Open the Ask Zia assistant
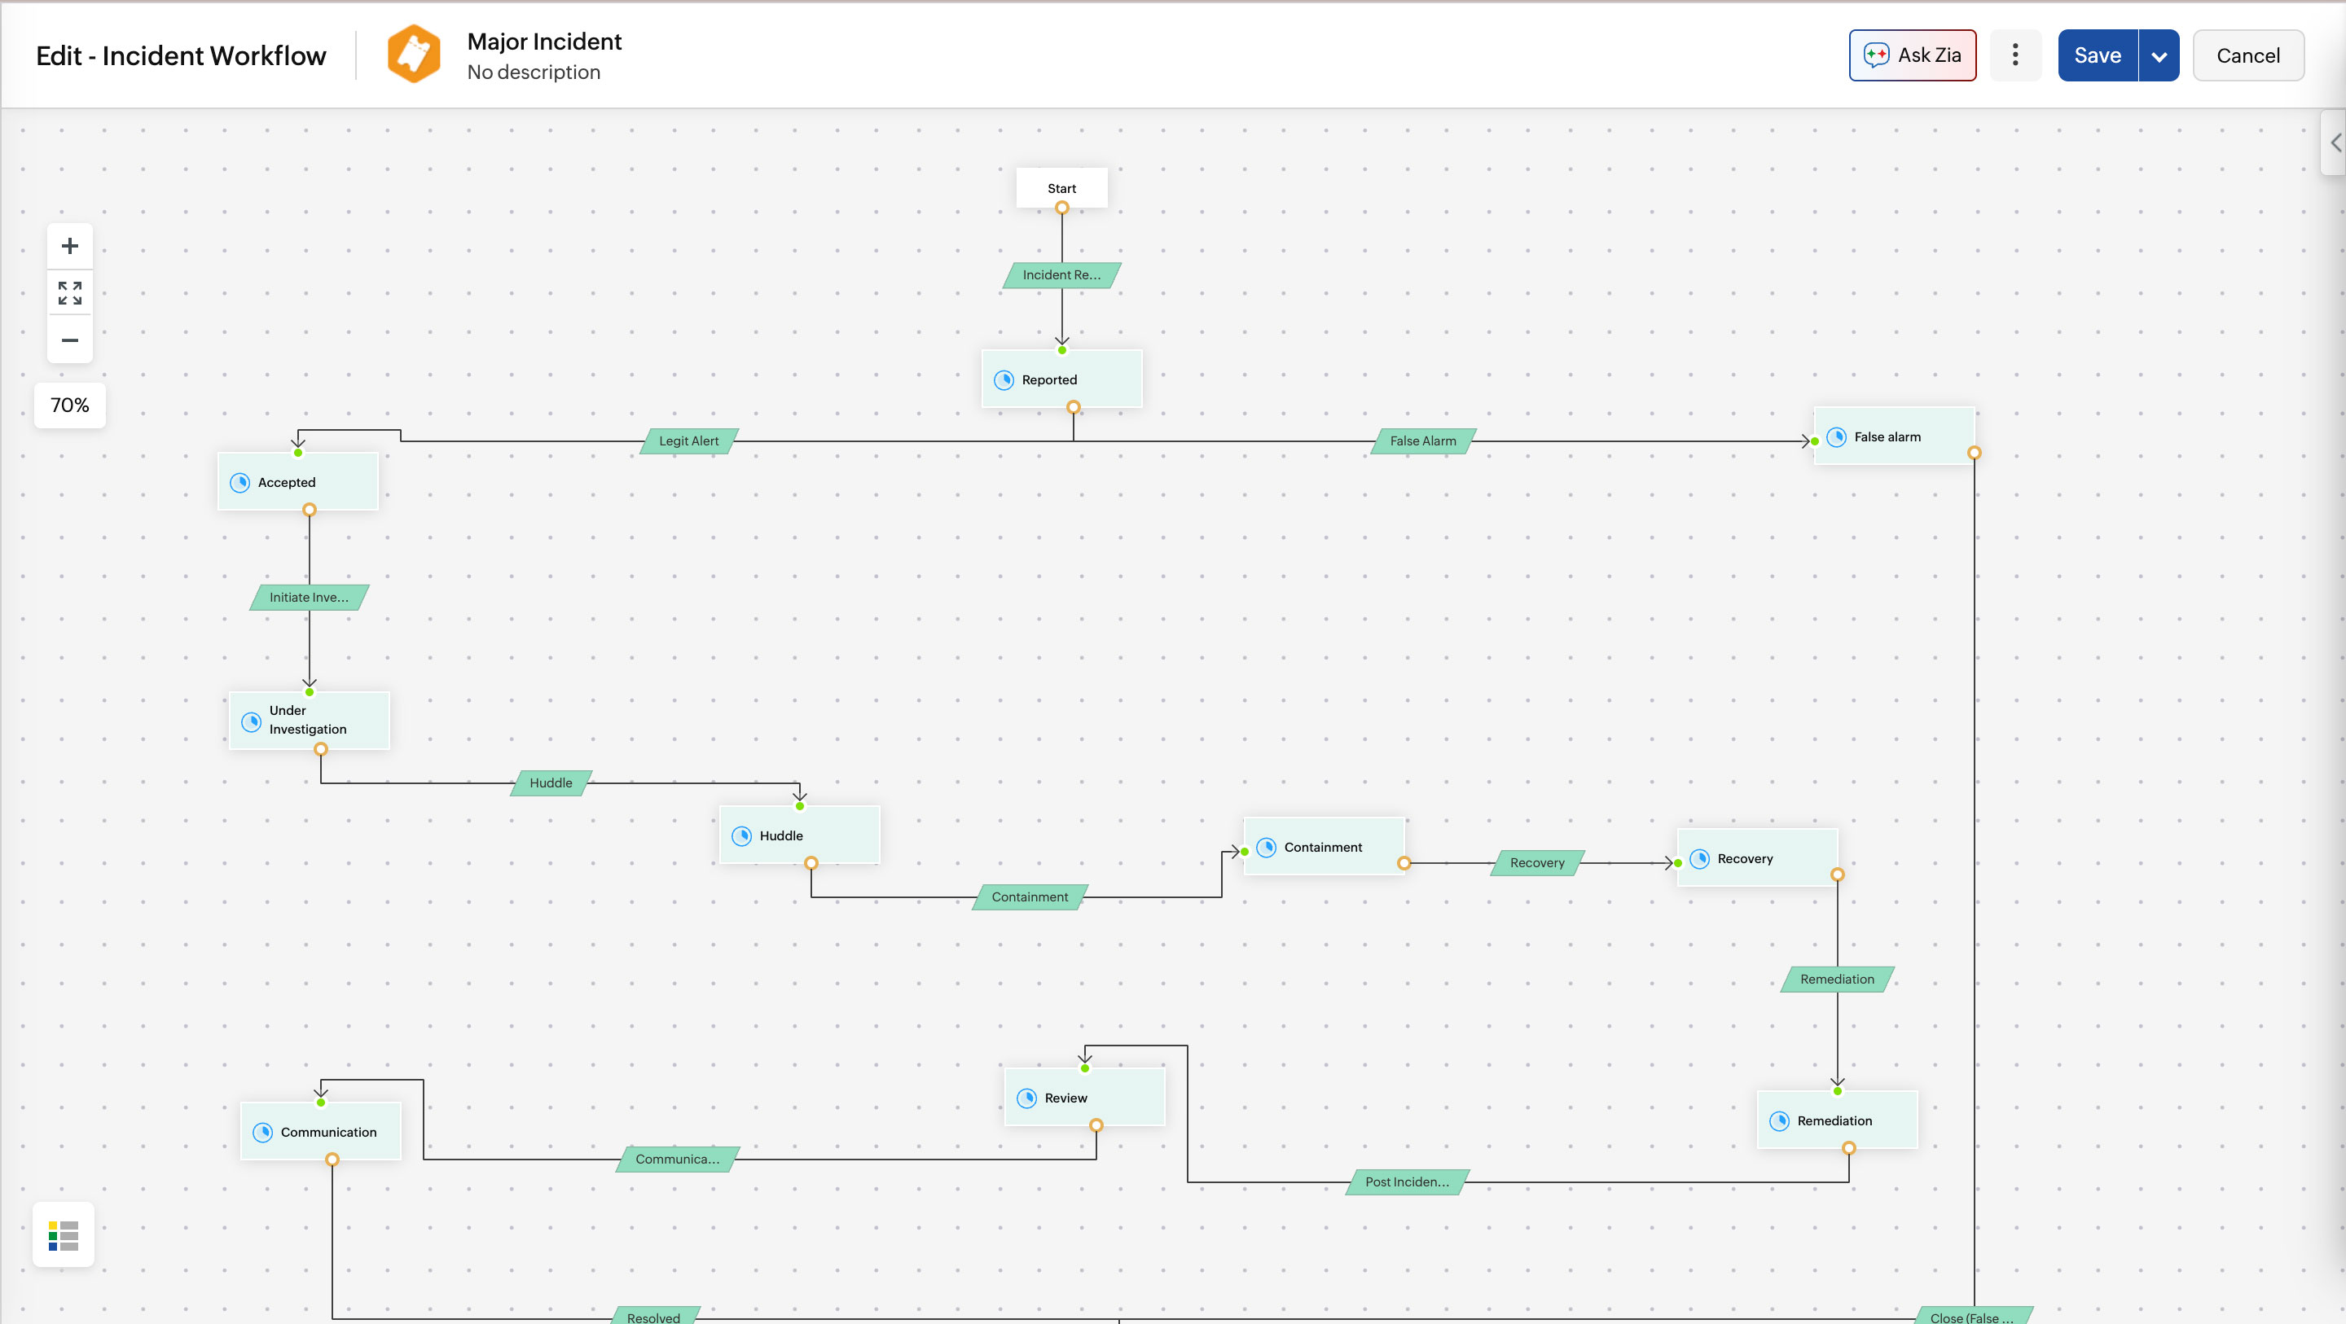 click(1912, 55)
